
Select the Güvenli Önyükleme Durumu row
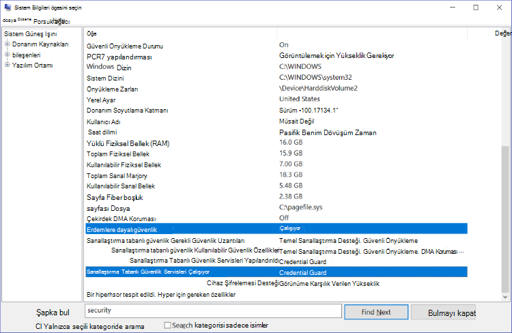[x=276, y=46]
